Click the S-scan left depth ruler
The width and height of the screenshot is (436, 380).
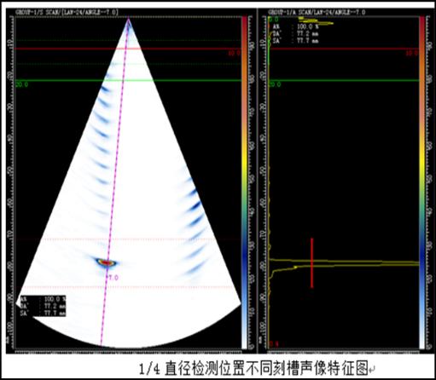click(x=11, y=182)
